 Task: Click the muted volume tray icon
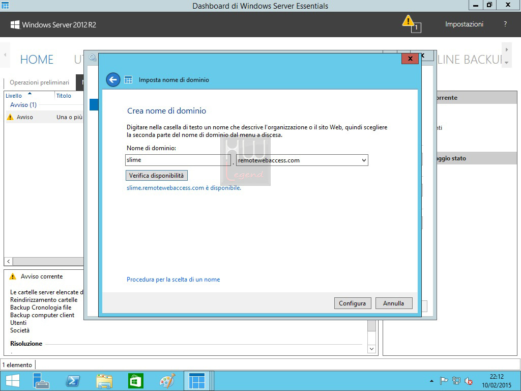click(x=469, y=381)
